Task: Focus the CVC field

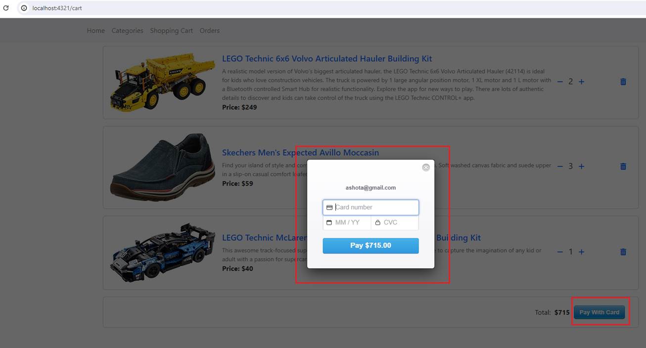Action: 395,222
